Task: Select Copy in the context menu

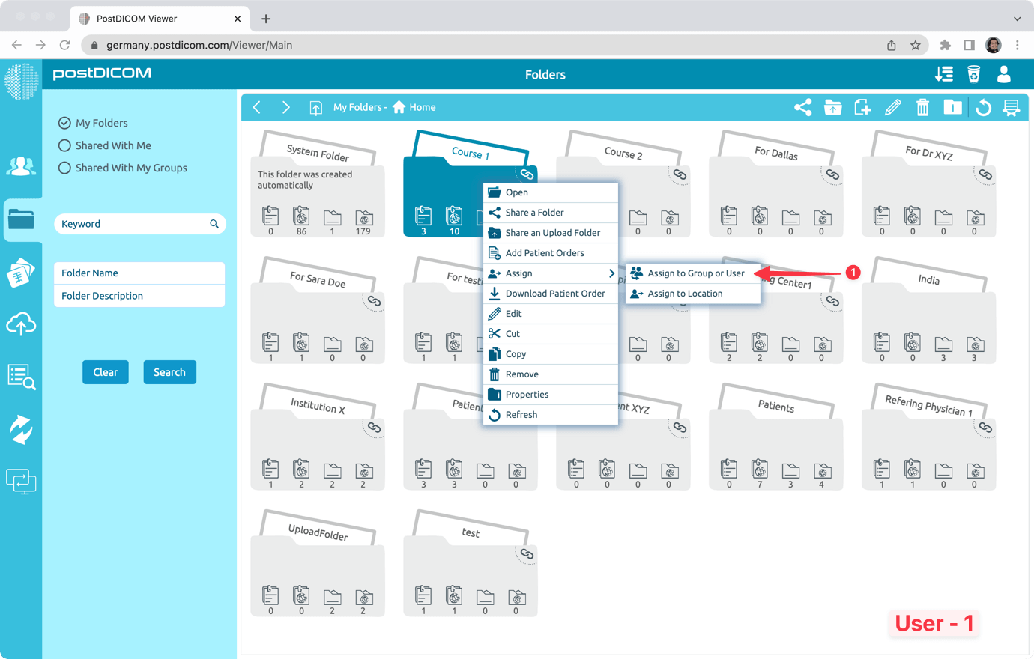Action: [516, 353]
